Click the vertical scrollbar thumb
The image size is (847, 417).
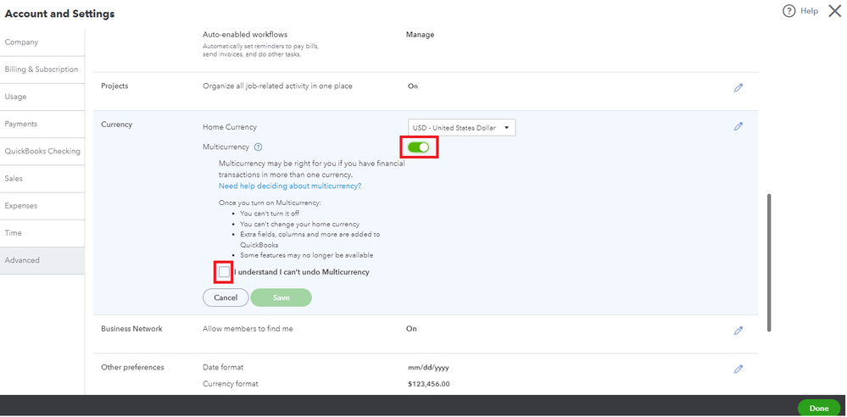click(x=769, y=262)
